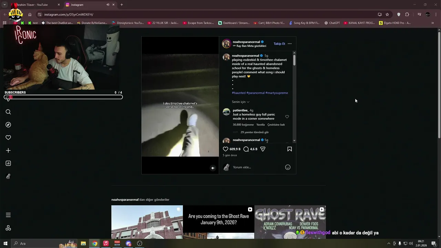This screenshot has height=248, width=441.
Task: Close the Instagram tab
Action: point(113,5)
